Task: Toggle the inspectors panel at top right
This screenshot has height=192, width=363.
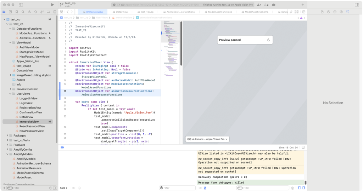Action: 357,5
